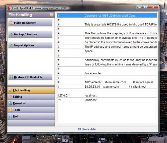
Task: Select row 'entry should be kept on an individual line'
Action: tap(107, 38)
